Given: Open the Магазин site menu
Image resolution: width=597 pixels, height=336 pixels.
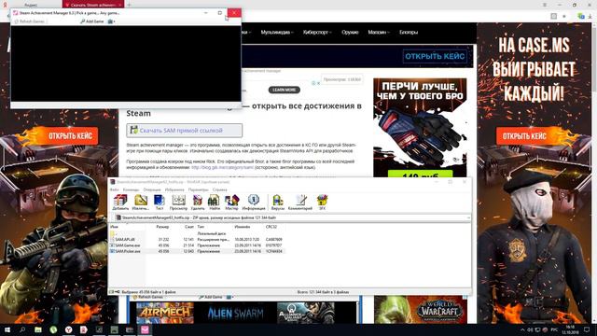Looking at the screenshot, I should point(379,33).
